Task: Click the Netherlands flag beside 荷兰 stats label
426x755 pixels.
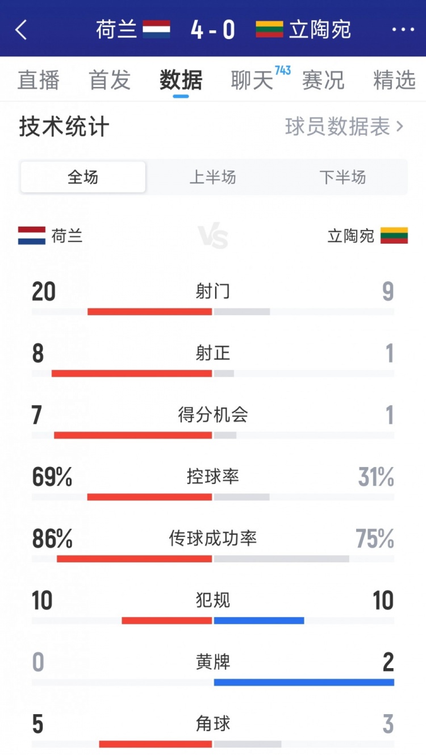Action: point(31,235)
